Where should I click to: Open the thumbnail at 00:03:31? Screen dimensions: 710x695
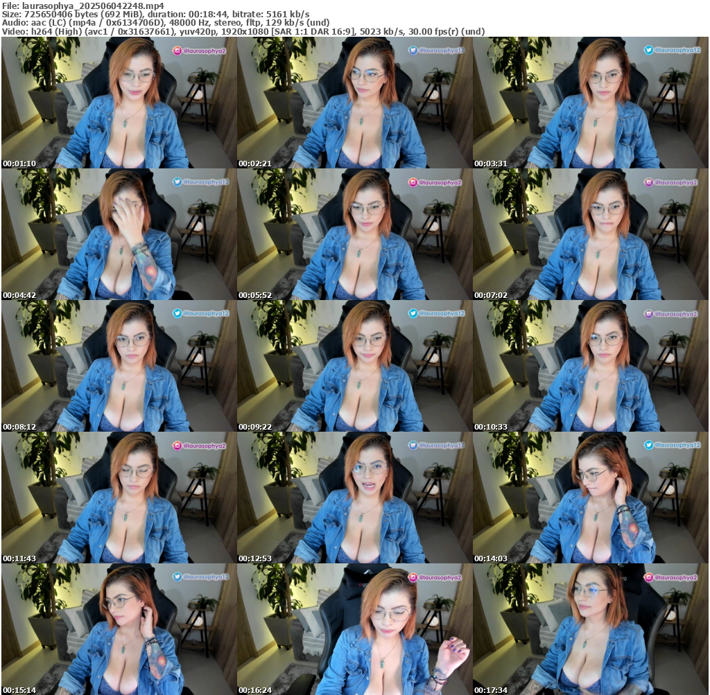pyautogui.click(x=591, y=103)
